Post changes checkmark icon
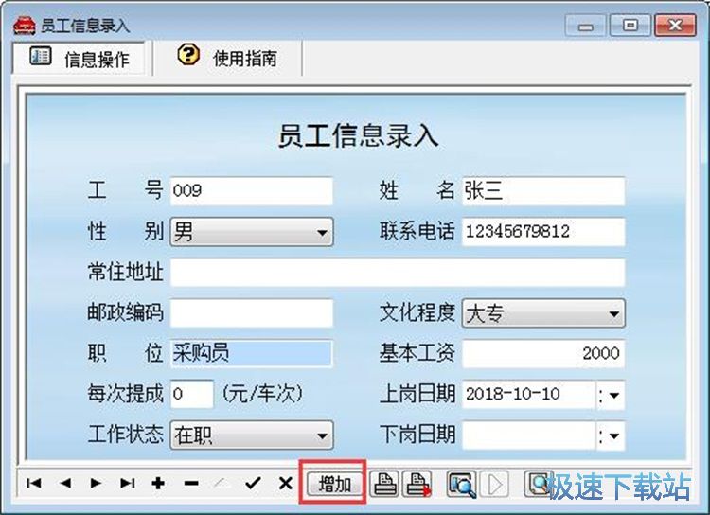Image resolution: width=710 pixels, height=515 pixels. tap(253, 484)
